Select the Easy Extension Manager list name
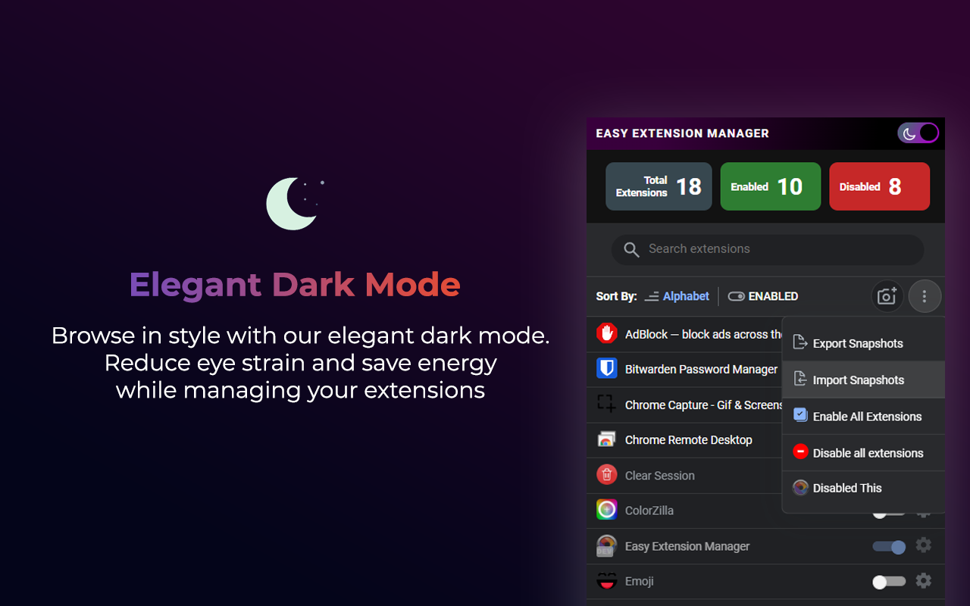 click(x=687, y=546)
